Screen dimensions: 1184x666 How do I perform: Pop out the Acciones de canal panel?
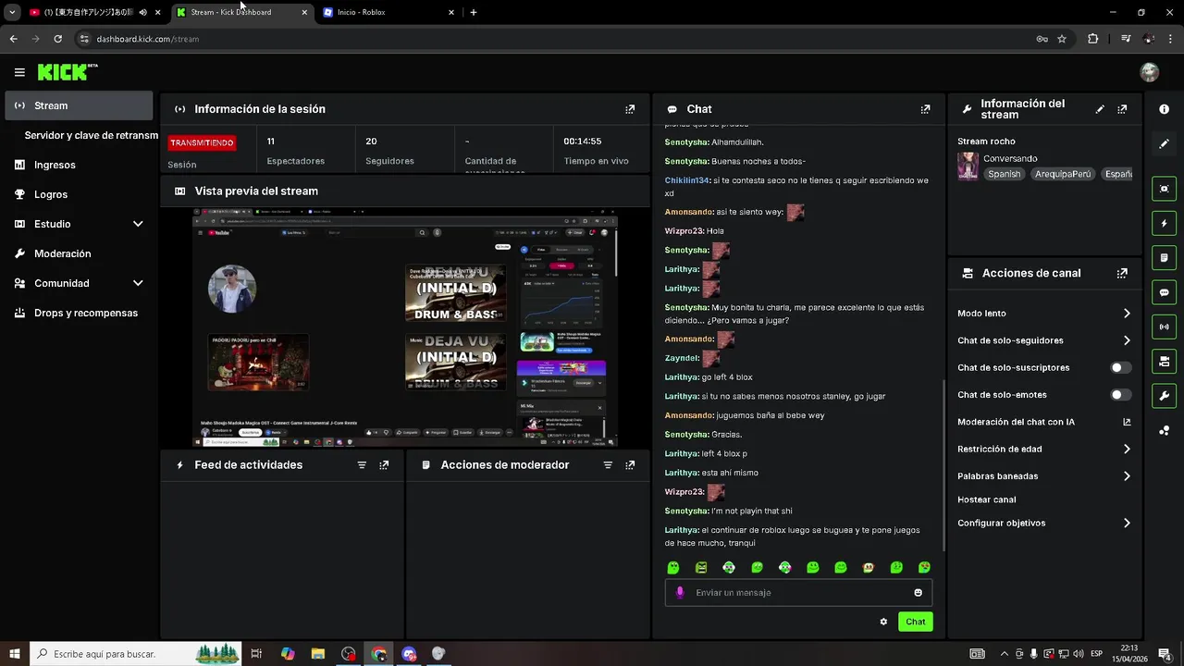[x=1122, y=274]
